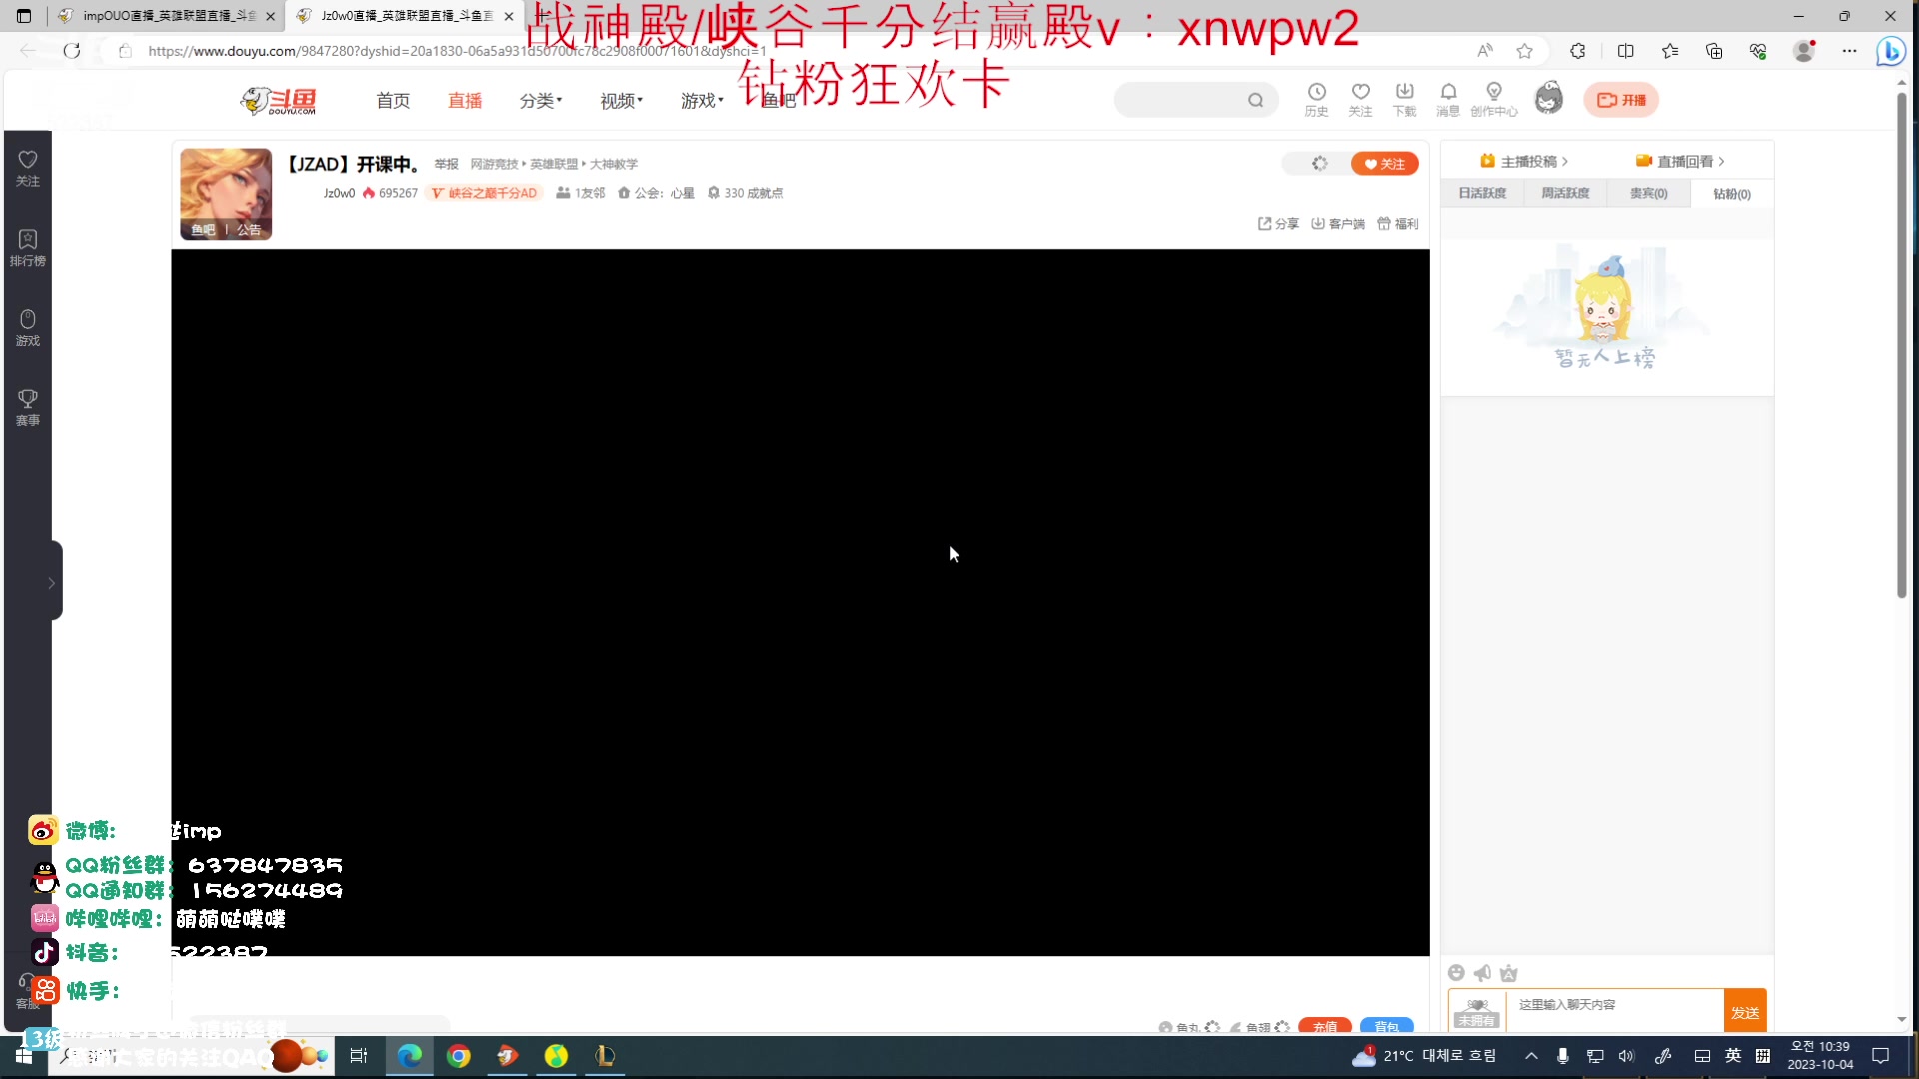1919x1079 pixels.
Task: Switch to the 钻粉(0) tab
Action: coord(1730,193)
